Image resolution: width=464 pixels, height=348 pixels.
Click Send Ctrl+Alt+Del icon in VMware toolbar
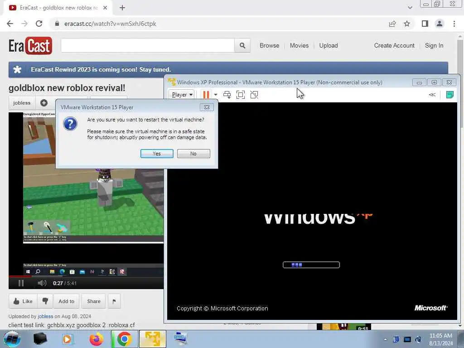(x=227, y=95)
